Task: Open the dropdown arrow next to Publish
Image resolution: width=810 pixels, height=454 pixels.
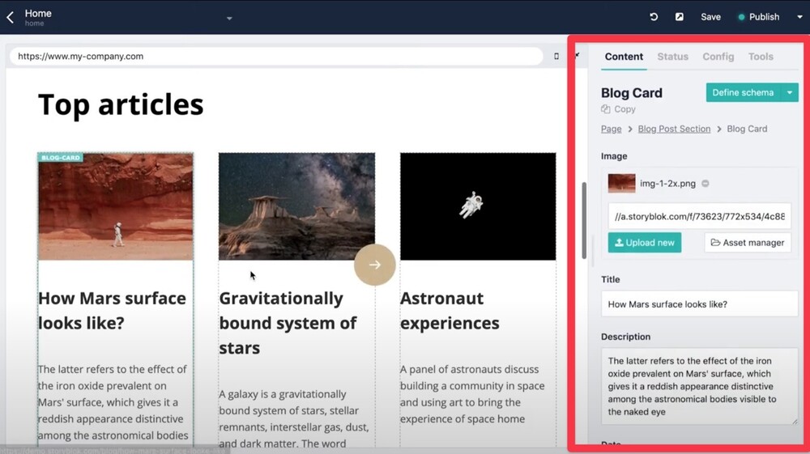Action: (x=799, y=17)
